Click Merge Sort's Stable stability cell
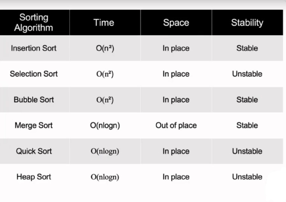The image size is (286, 202). pyautogui.click(x=247, y=125)
